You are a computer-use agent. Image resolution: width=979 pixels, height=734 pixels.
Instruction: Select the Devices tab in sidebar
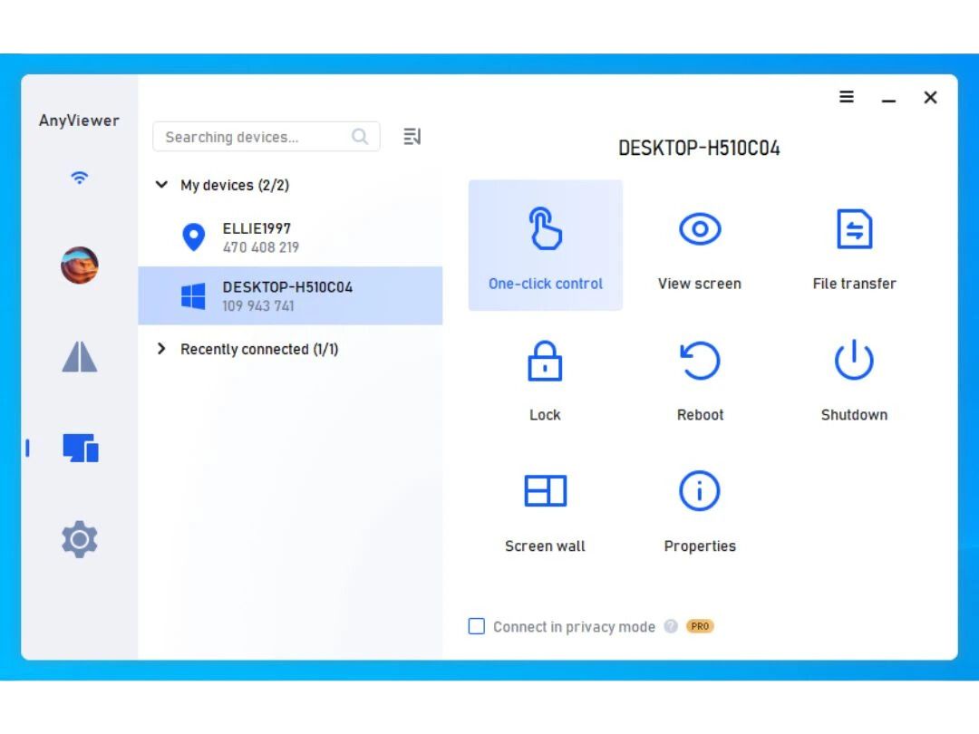coord(81,449)
